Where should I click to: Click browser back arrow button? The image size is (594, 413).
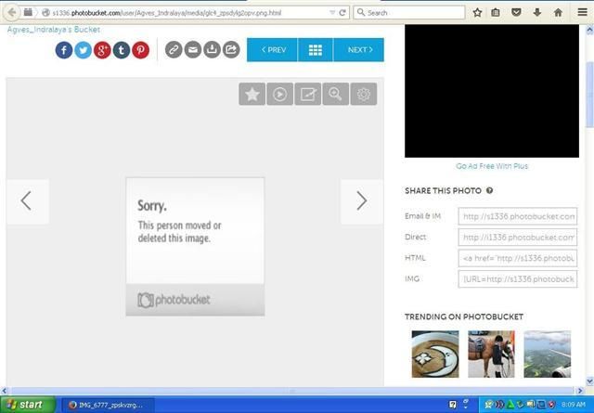pyautogui.click(x=12, y=12)
